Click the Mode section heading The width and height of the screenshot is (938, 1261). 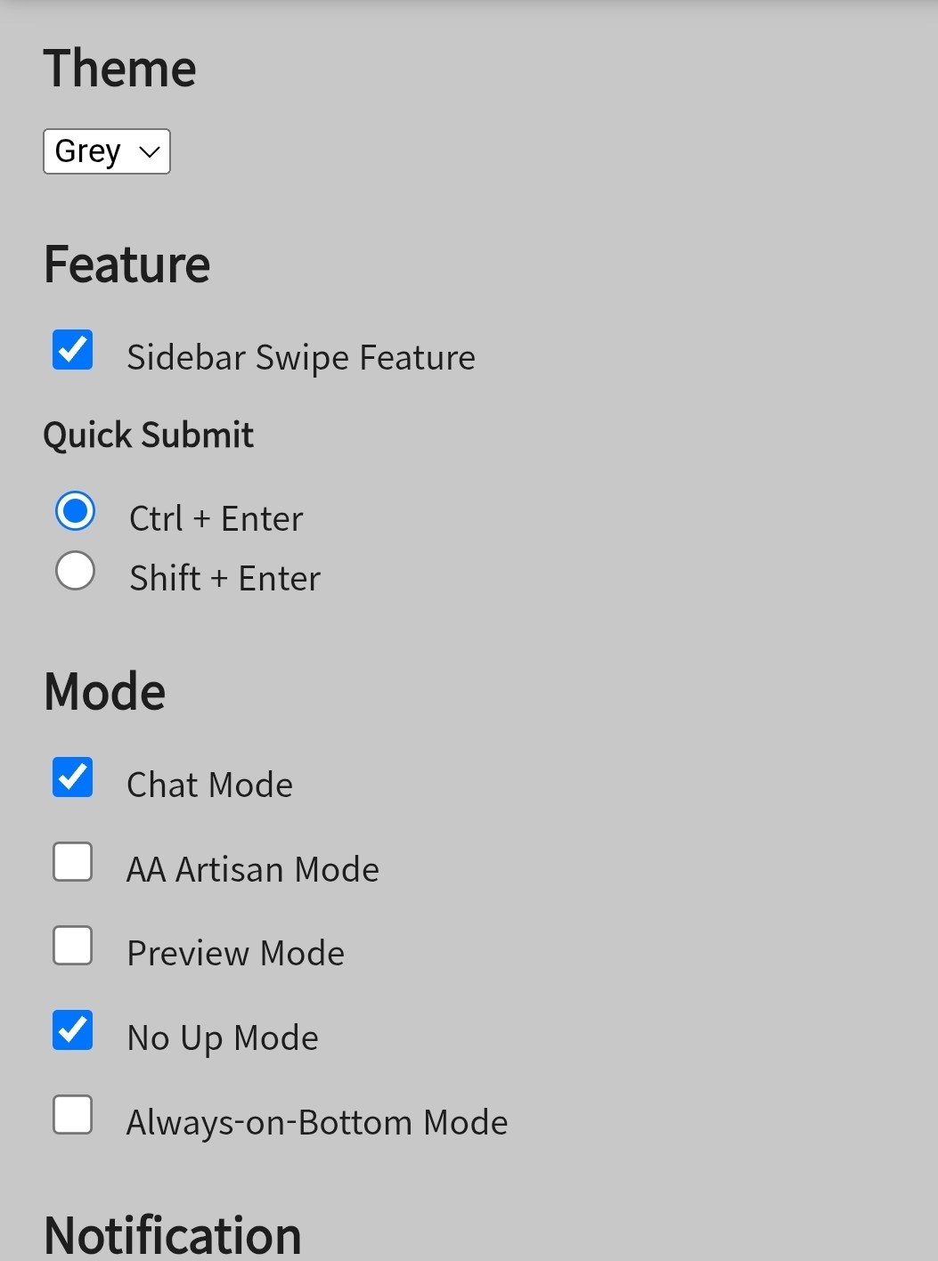(105, 692)
